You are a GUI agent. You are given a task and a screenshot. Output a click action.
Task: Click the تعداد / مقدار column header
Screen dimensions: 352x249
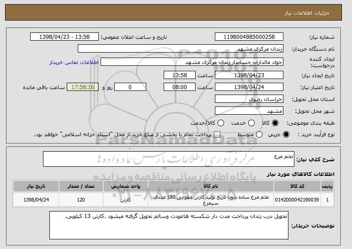click(x=81, y=186)
